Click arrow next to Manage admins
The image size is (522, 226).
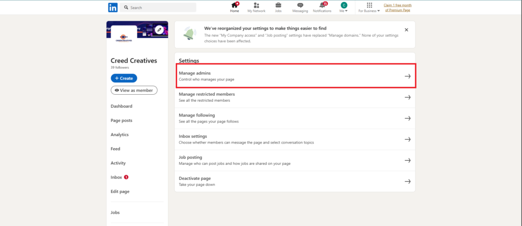click(407, 76)
